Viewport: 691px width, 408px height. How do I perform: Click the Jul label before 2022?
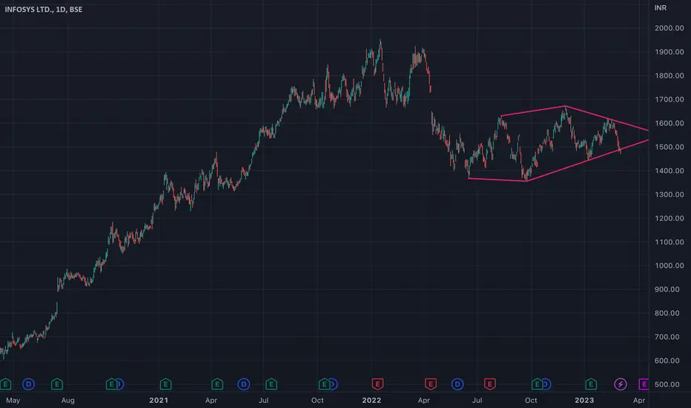click(263, 401)
